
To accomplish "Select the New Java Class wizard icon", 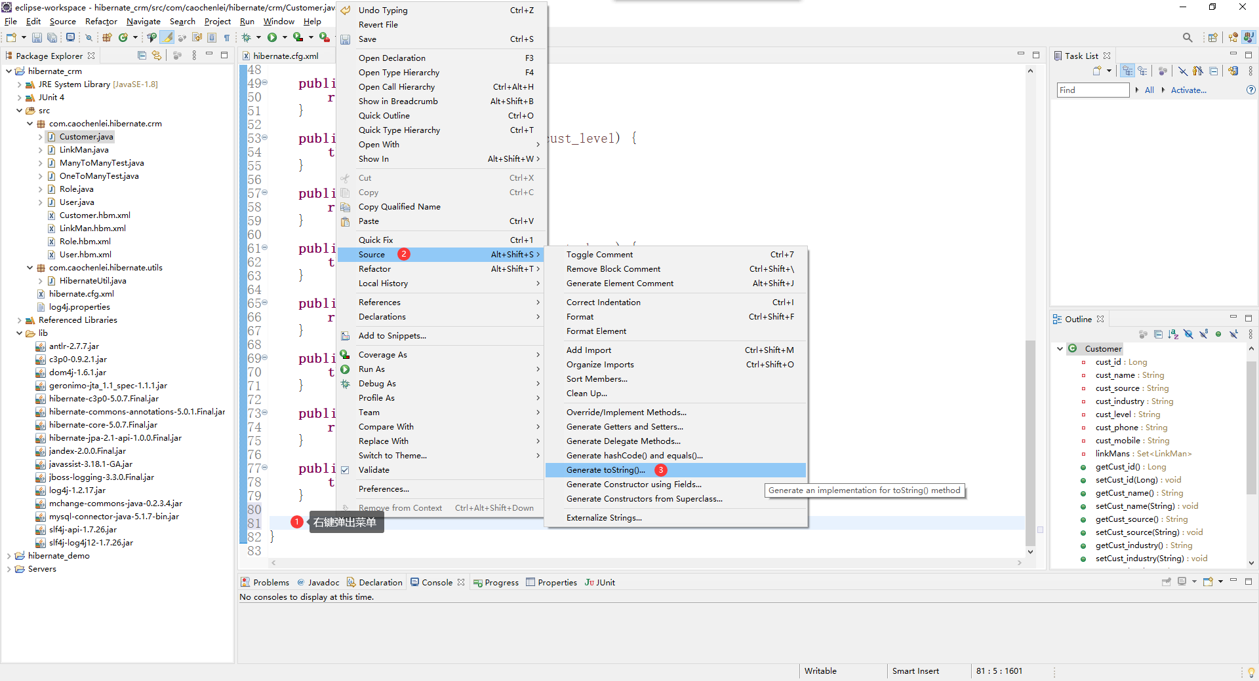I will 123,37.
